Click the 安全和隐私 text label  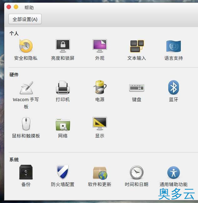pos(26,58)
